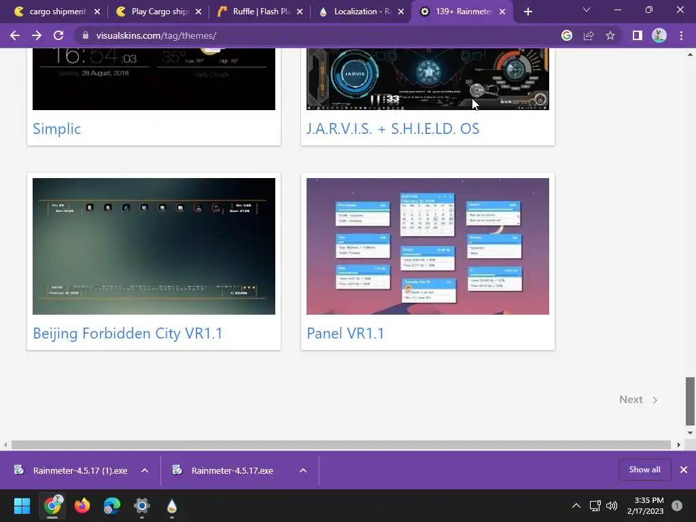Reload the visualskins page
This screenshot has height=522, width=696.
(x=58, y=35)
